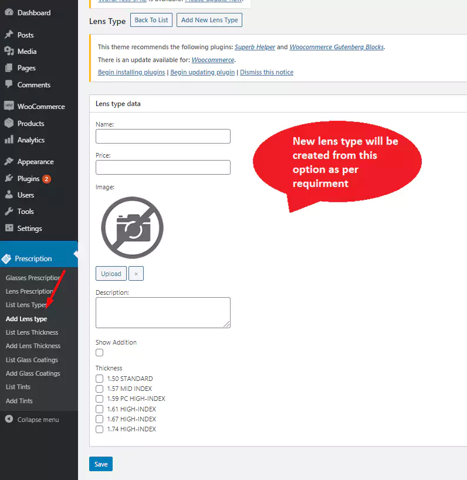This screenshot has width=467, height=480.
Task: Open the Add Tints submenu item
Action: (x=19, y=401)
